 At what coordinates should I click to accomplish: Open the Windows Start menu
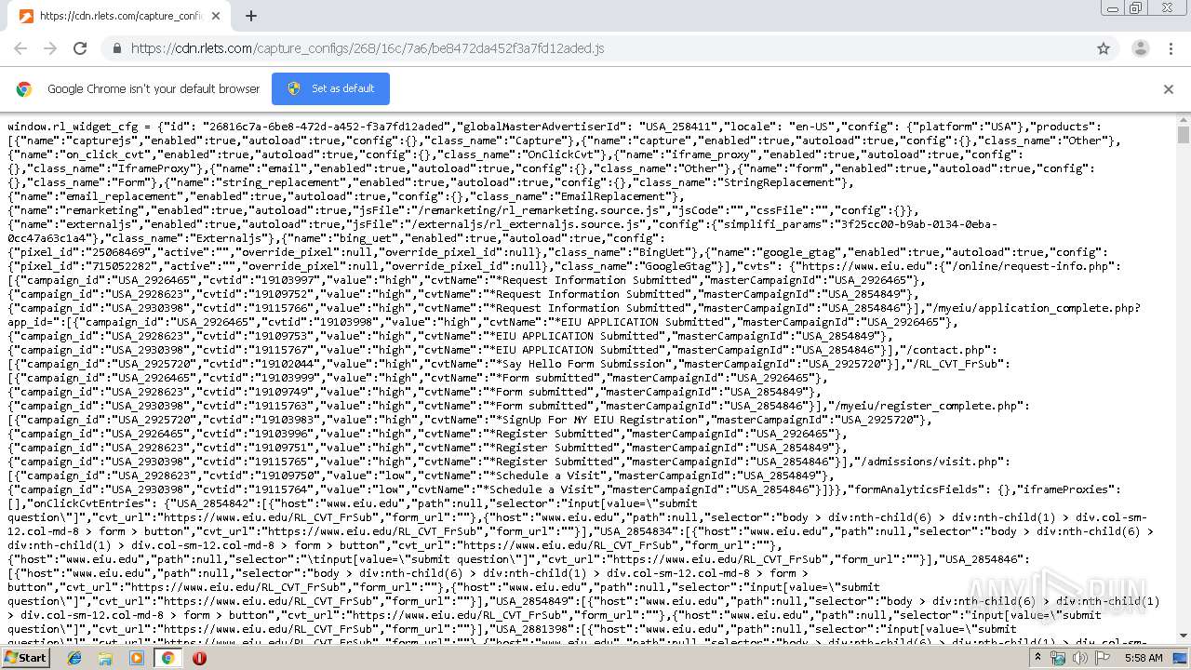point(25,658)
